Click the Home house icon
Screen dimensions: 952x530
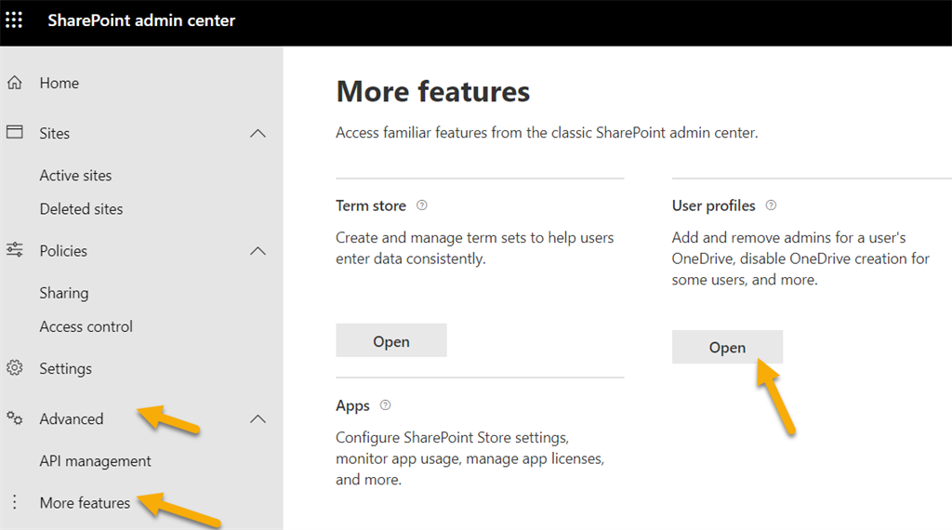(15, 83)
